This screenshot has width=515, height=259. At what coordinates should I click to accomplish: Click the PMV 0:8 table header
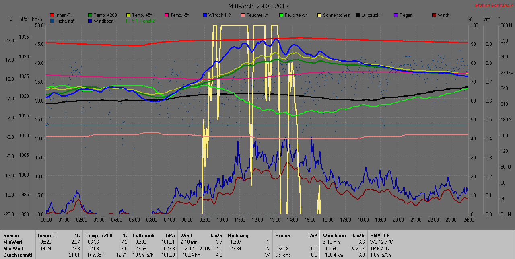point(380,236)
